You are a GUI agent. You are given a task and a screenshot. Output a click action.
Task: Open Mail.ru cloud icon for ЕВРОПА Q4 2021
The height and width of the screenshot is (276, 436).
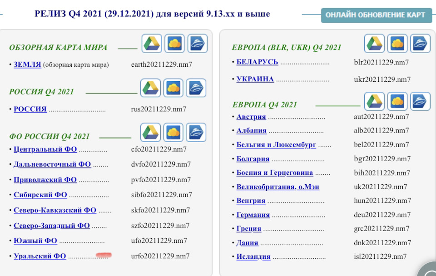(x=397, y=101)
